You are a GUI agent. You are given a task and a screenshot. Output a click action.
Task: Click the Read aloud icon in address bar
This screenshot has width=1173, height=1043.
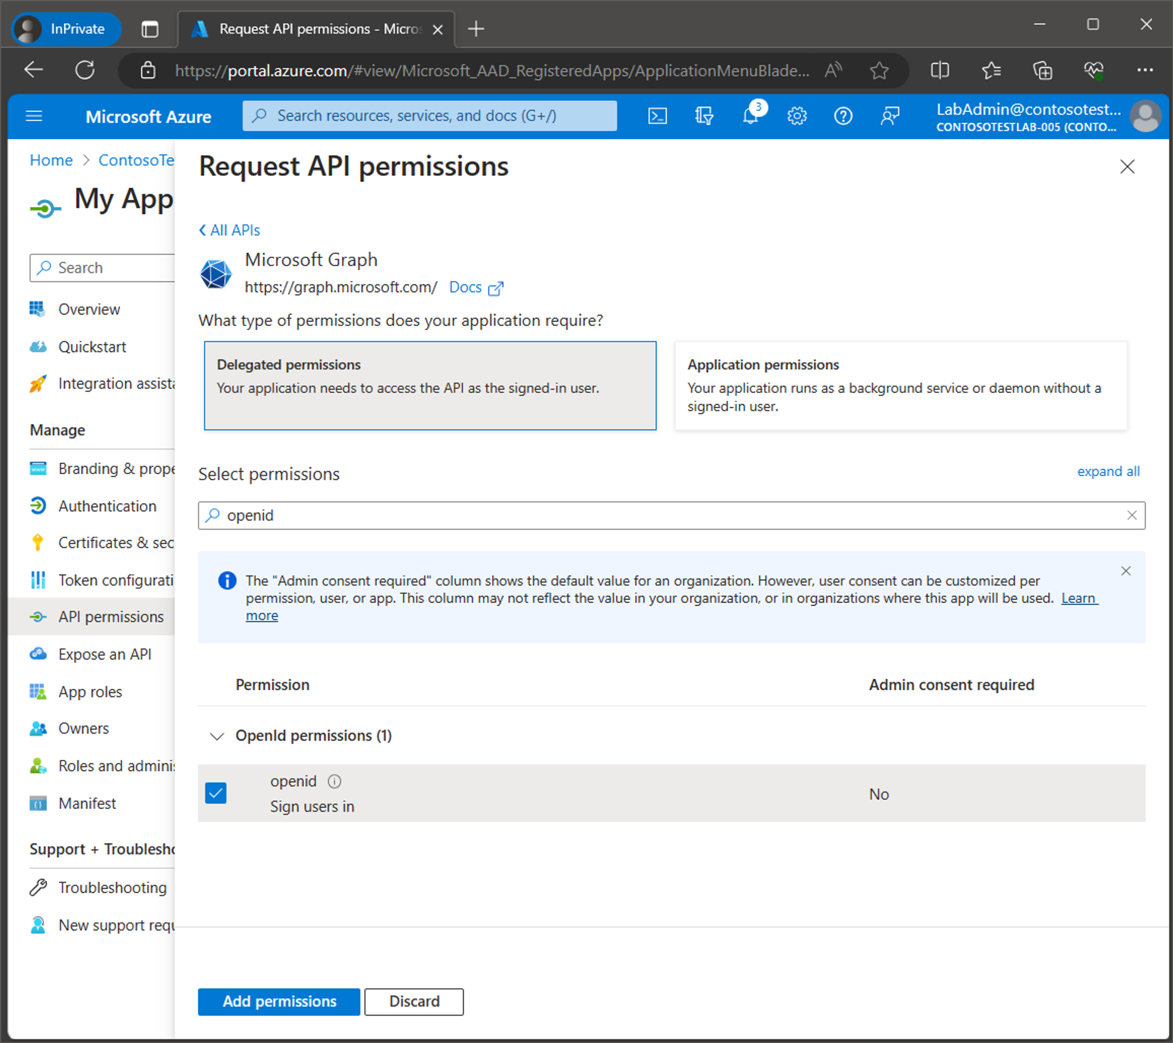pyautogui.click(x=833, y=71)
